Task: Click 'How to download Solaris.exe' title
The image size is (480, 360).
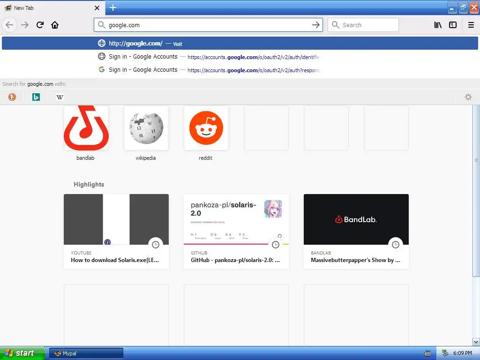Action: (115, 260)
